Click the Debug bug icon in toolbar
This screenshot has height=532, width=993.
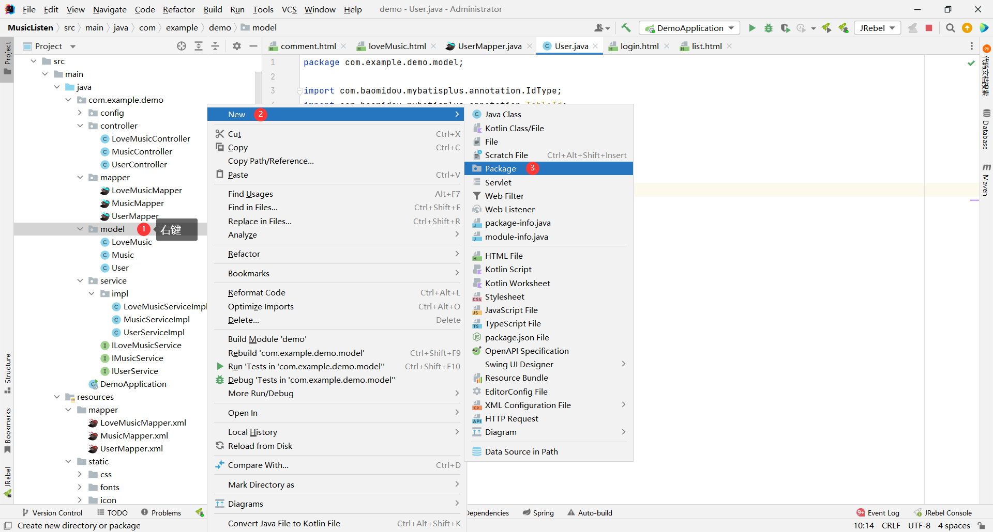coord(769,28)
